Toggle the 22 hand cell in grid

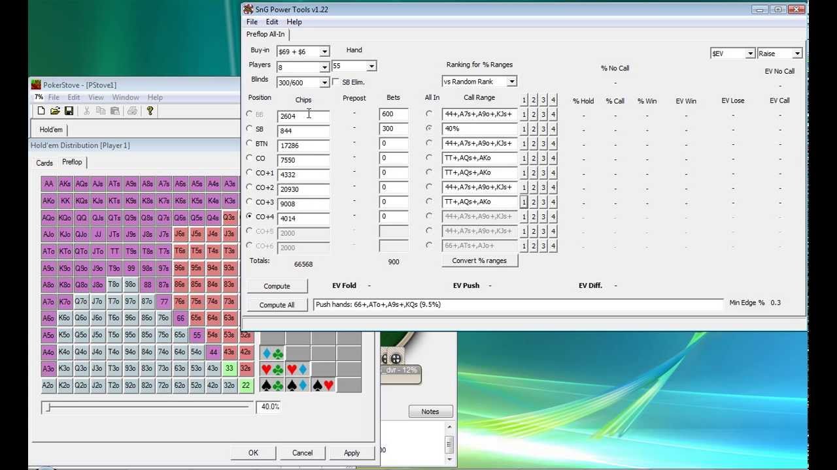[246, 386]
